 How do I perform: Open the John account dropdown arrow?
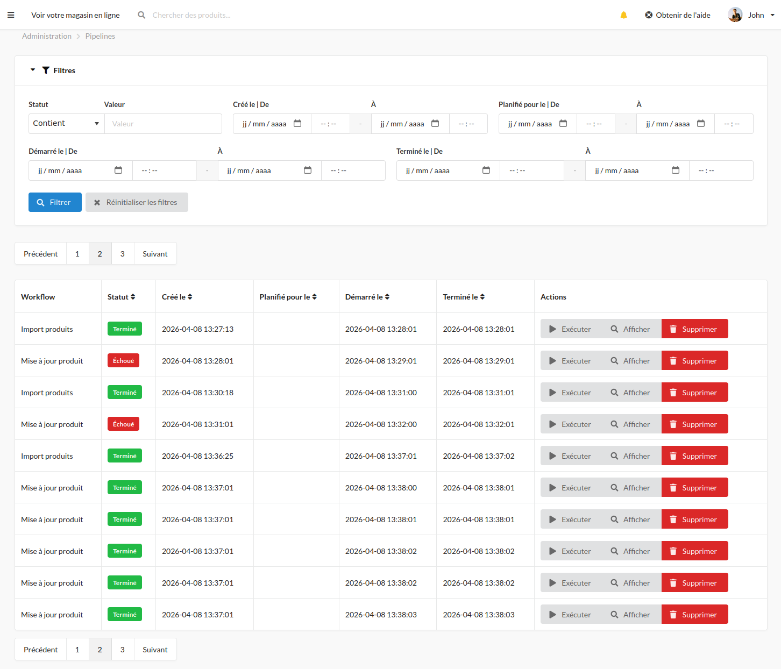773,15
